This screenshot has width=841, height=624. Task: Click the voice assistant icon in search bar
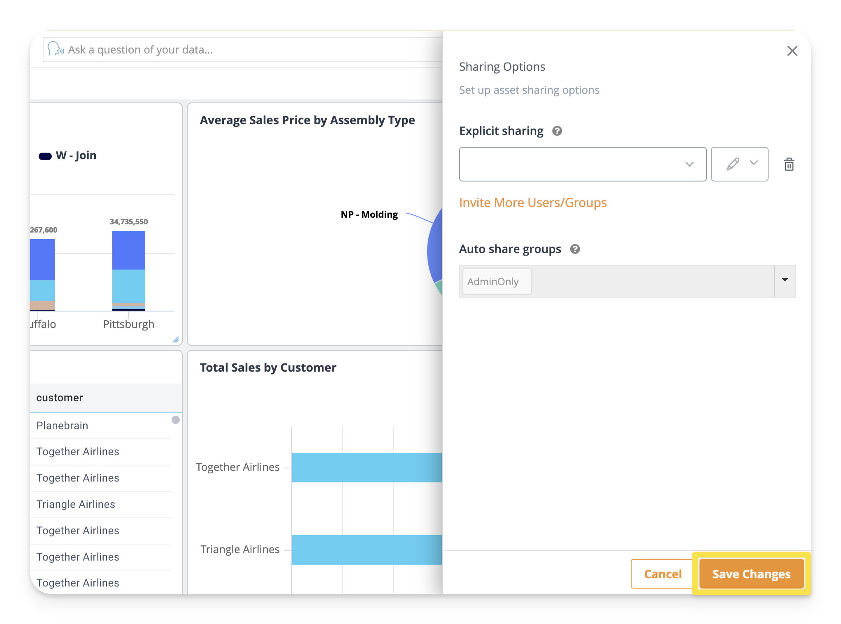pyautogui.click(x=55, y=49)
